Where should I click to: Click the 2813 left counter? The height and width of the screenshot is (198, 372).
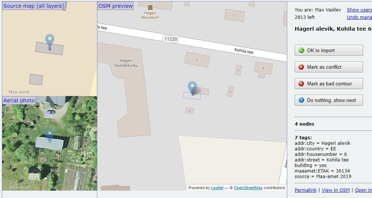point(305,17)
